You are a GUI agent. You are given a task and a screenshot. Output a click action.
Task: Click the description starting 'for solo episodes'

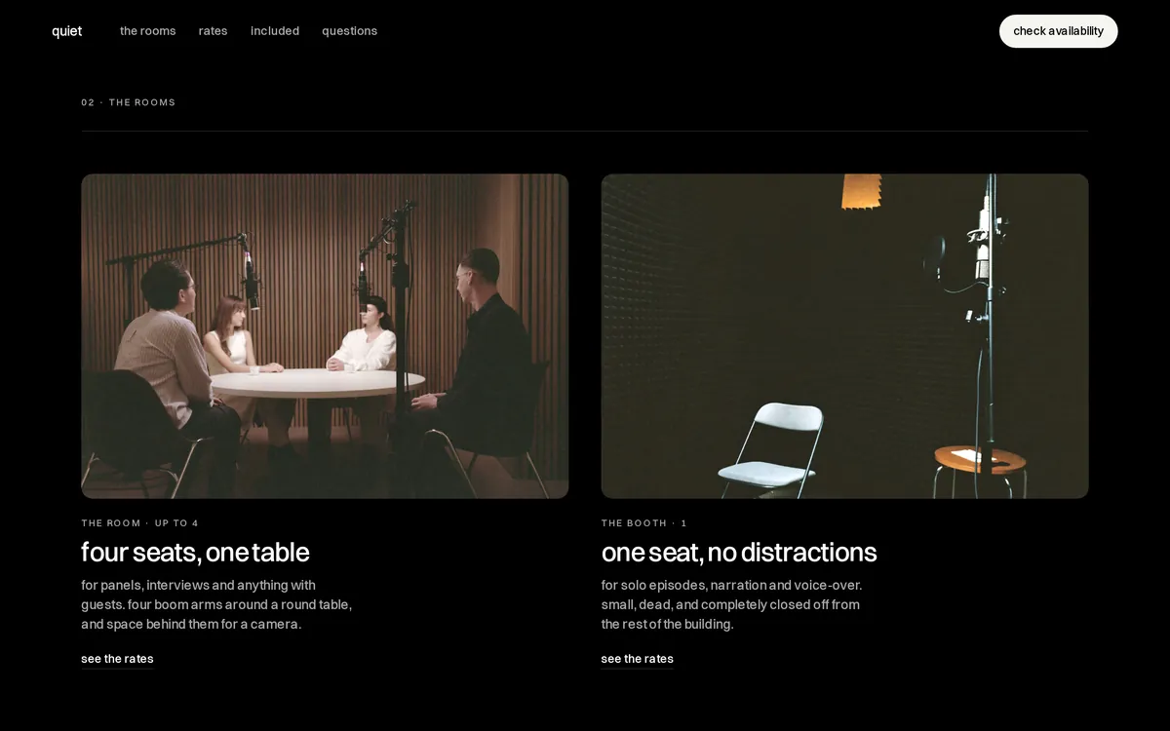(732, 604)
